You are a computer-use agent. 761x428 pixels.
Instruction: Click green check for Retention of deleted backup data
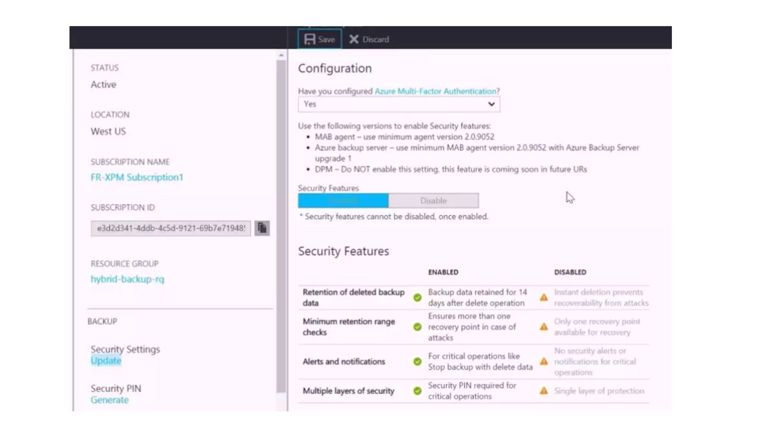pyautogui.click(x=417, y=297)
